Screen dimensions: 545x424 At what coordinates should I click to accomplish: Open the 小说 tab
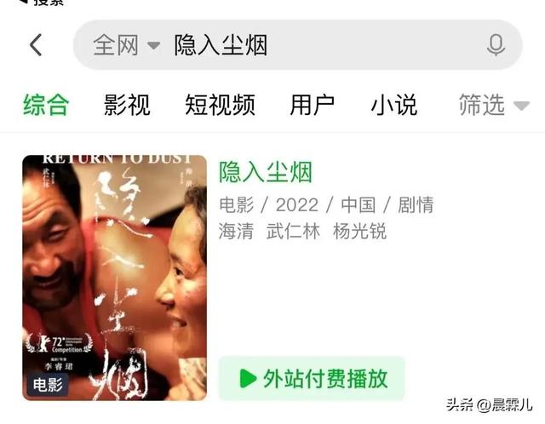click(394, 105)
